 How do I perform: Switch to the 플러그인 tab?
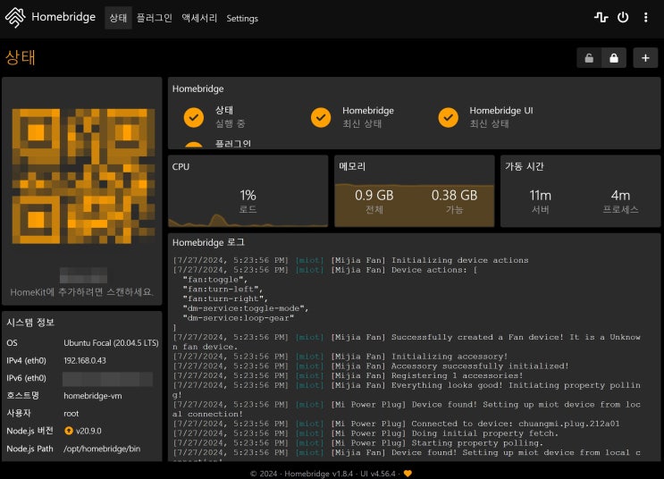pyautogui.click(x=154, y=18)
